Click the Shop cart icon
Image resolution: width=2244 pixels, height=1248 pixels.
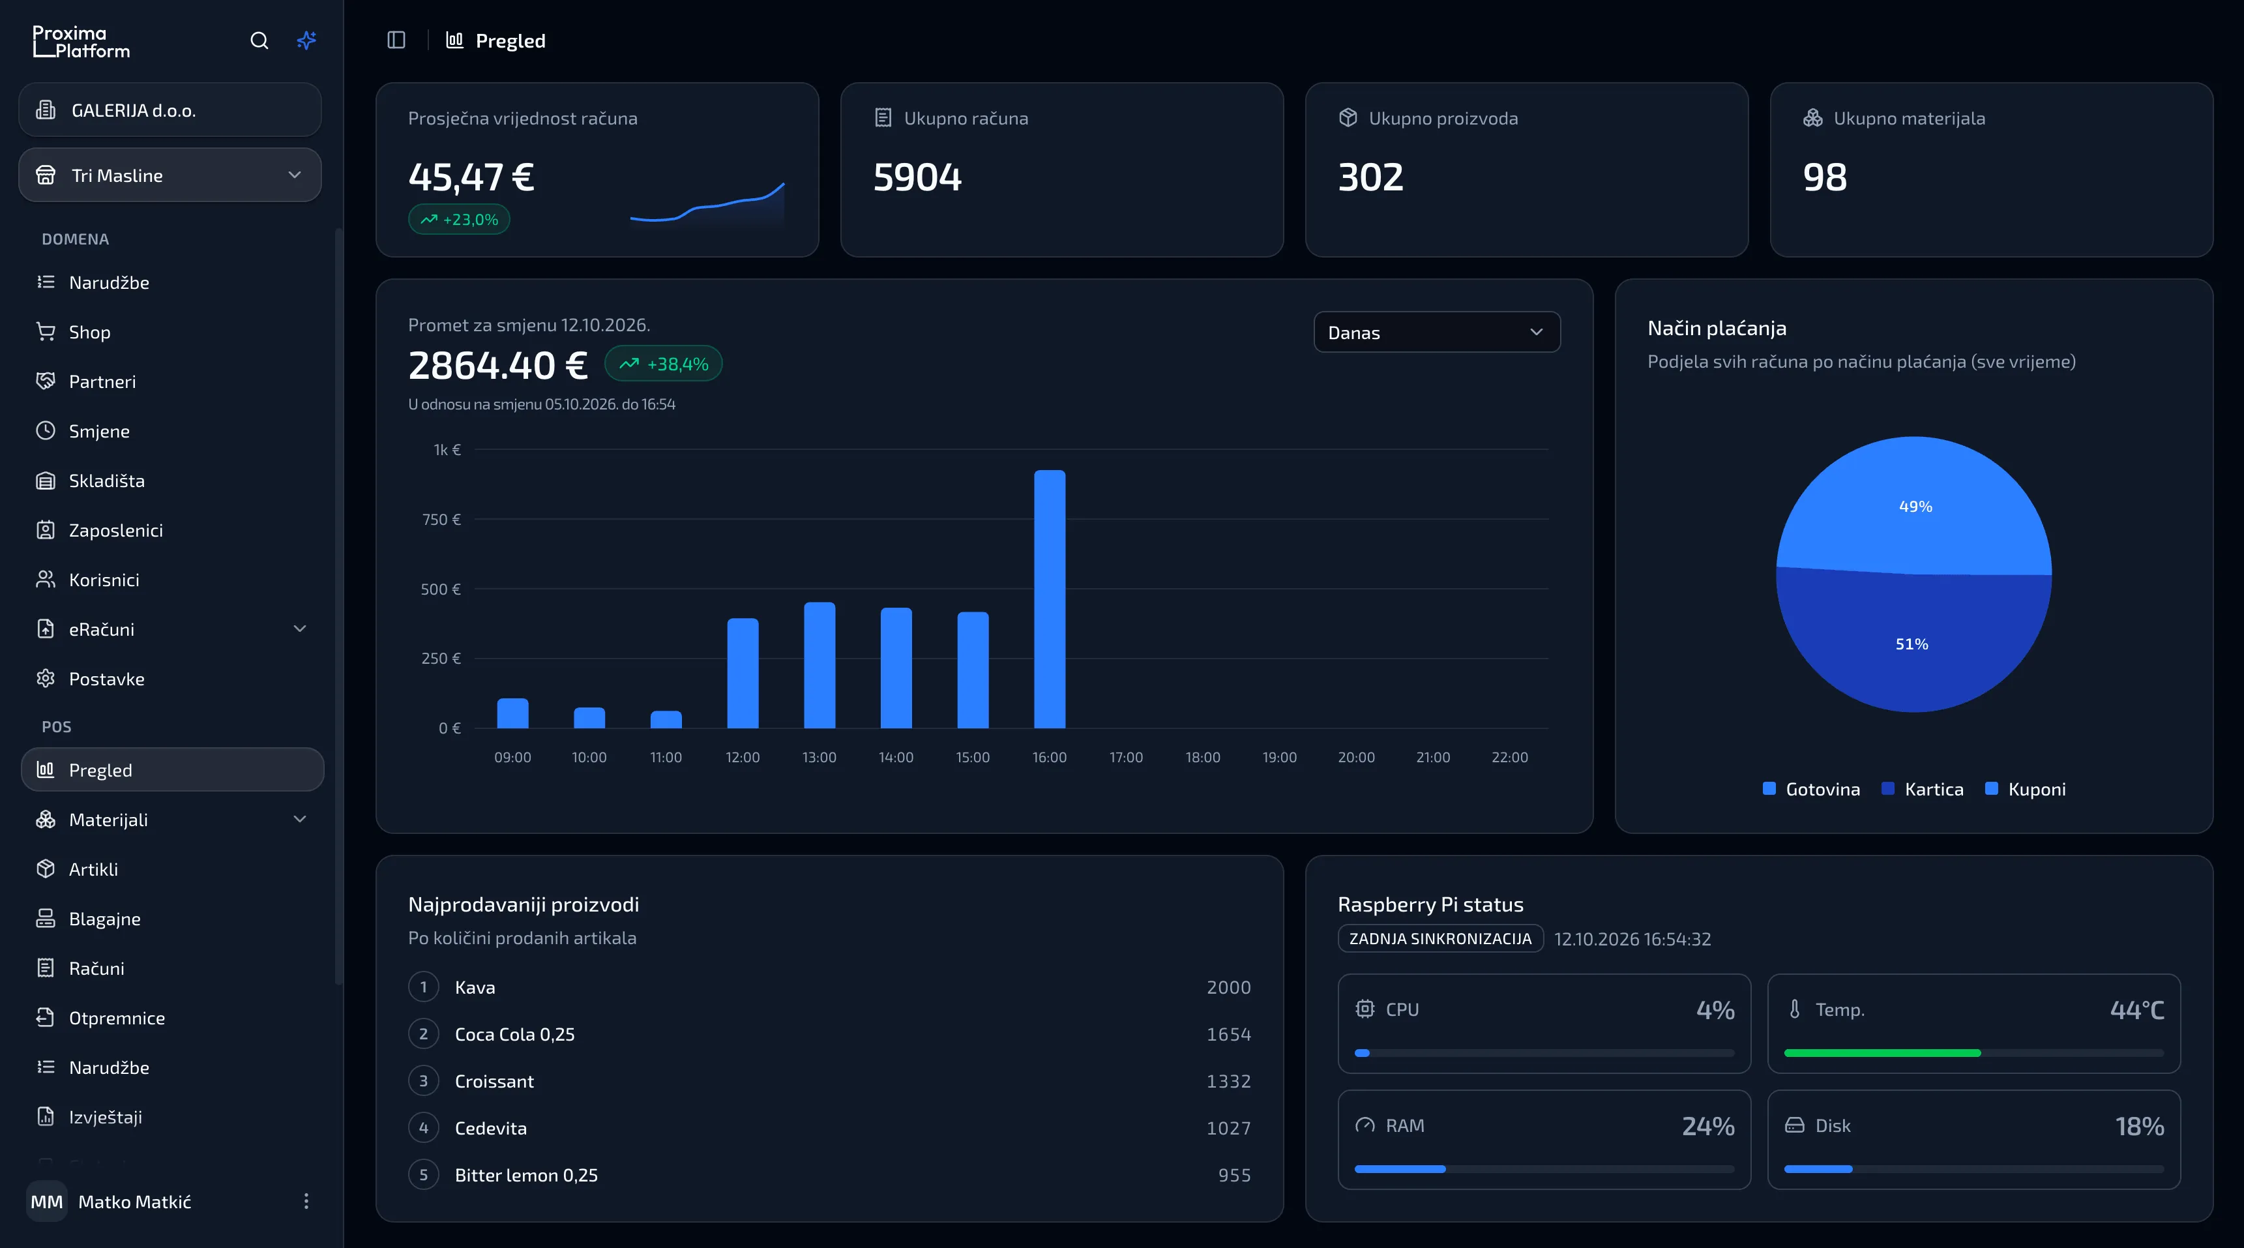[x=46, y=331]
